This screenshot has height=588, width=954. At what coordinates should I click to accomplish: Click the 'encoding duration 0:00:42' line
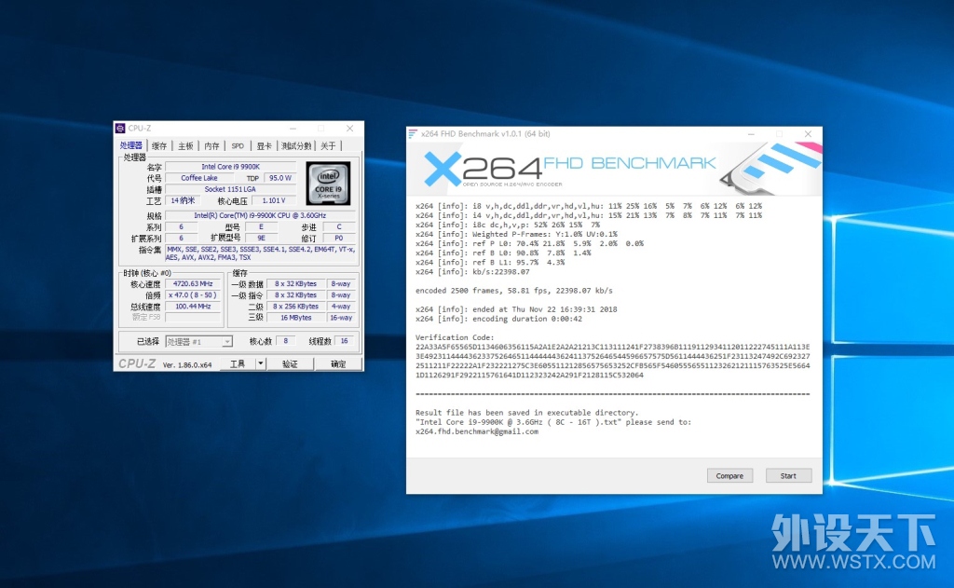[x=499, y=319]
